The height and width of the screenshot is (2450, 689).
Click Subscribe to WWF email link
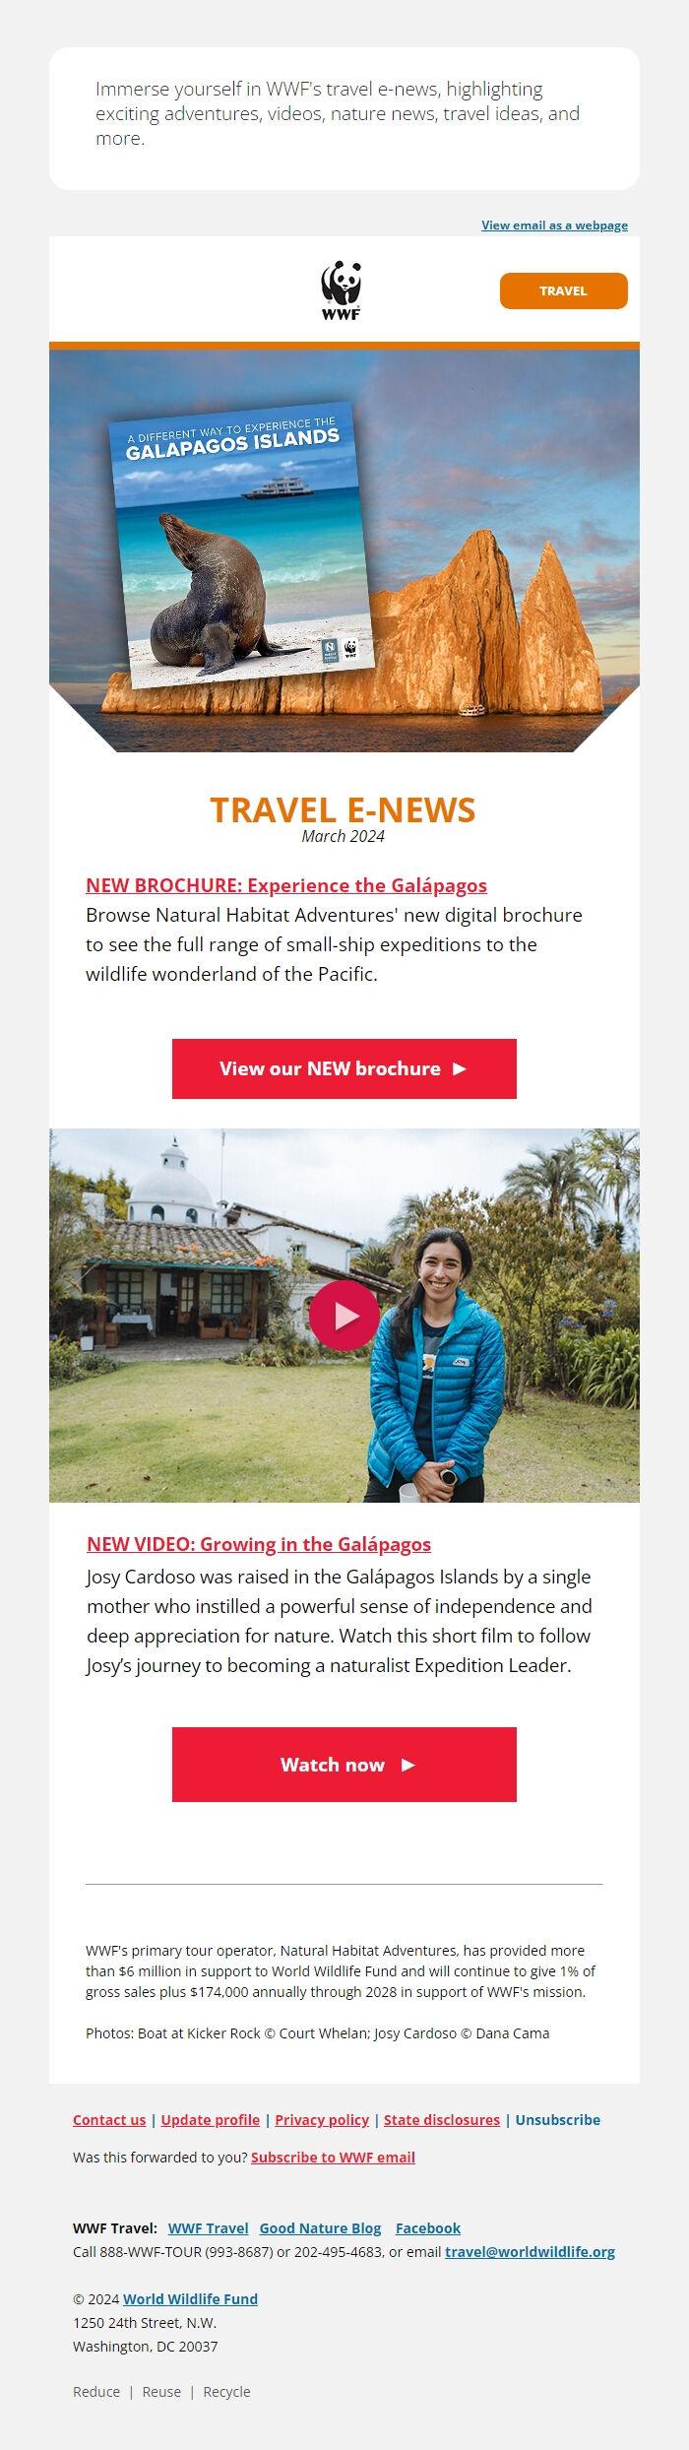[x=333, y=2158]
